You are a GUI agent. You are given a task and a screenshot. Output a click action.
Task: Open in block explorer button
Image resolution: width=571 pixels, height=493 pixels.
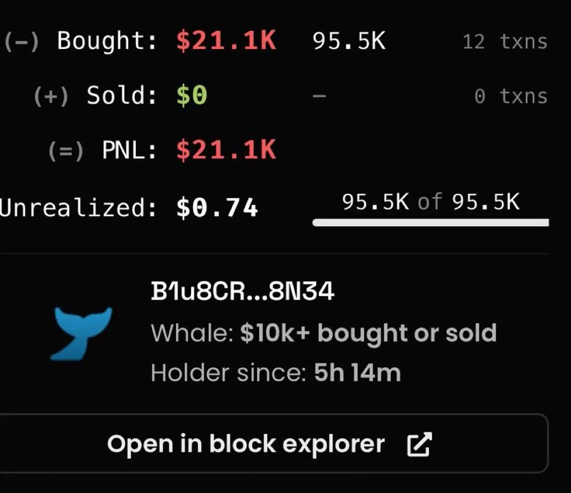[x=268, y=444]
